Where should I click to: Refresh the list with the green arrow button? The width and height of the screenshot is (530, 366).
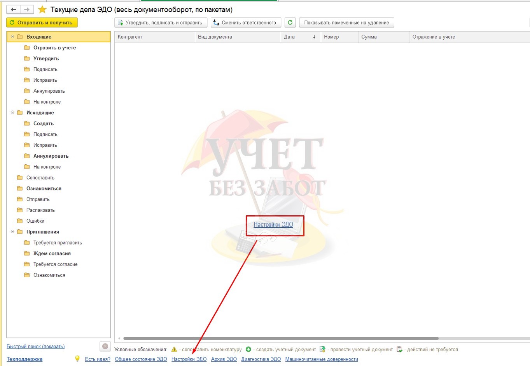290,23
